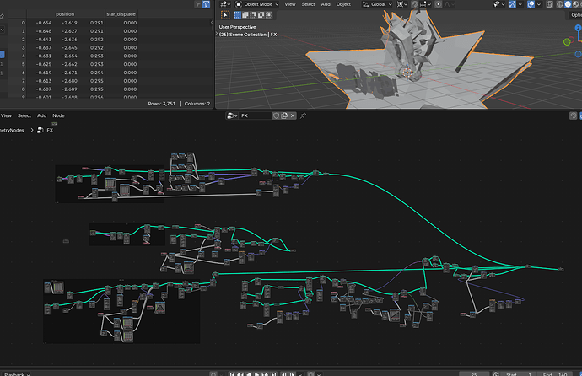
Task: Jump to the timeline end frame
Action: pyautogui.click(x=273, y=374)
